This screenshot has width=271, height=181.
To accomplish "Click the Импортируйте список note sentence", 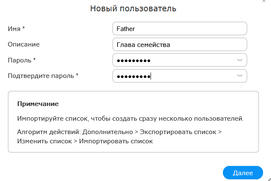I will click(x=130, y=119).
